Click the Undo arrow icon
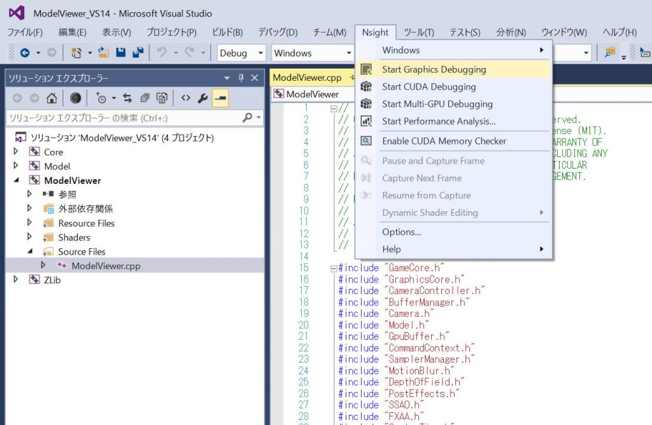Screen dimensions: 652x425 click(162, 52)
